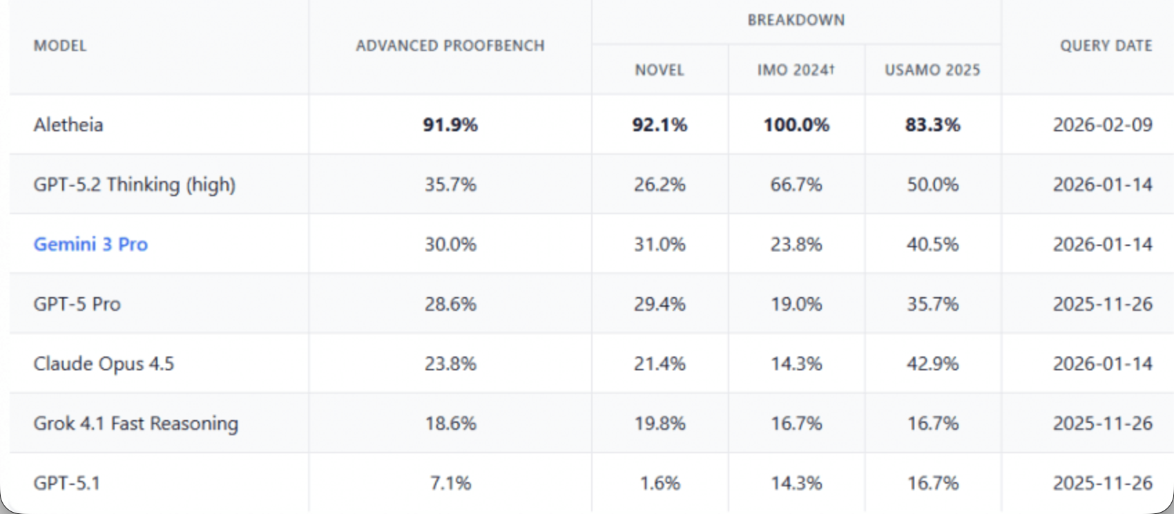1174x514 pixels.
Task: Sort by the Model column header
Action: (60, 46)
